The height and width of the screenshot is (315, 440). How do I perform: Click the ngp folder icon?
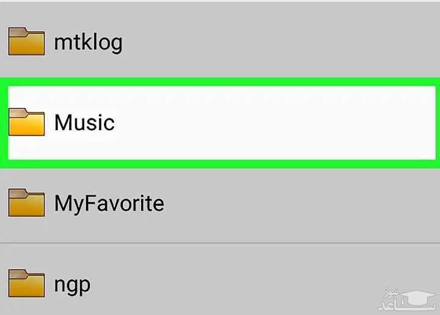26,284
